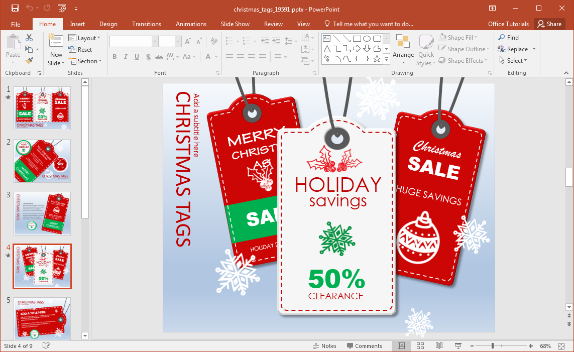Screen dimensions: 574x352
Task: Expand the Layout dropdown
Action: click(x=84, y=38)
